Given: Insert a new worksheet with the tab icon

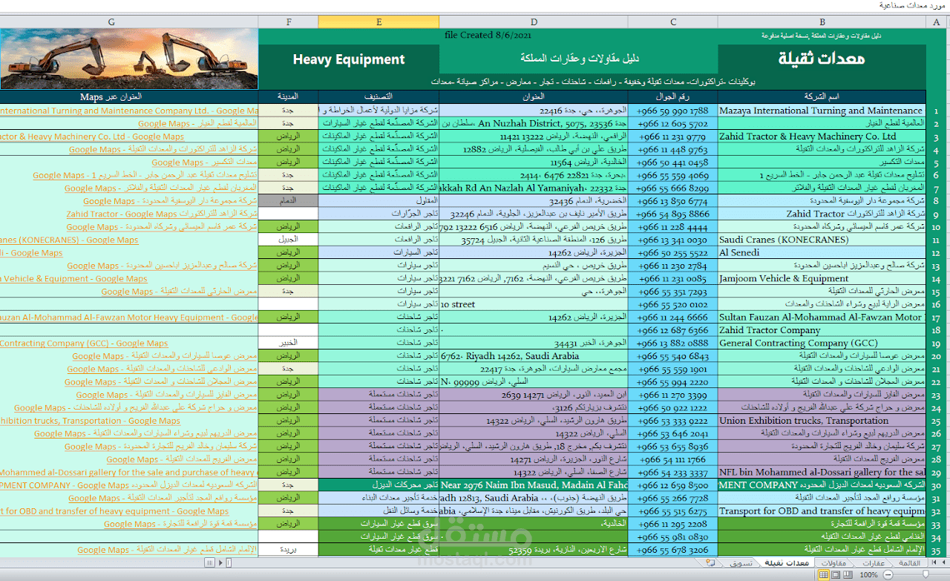Looking at the screenshot, I should point(711,563).
